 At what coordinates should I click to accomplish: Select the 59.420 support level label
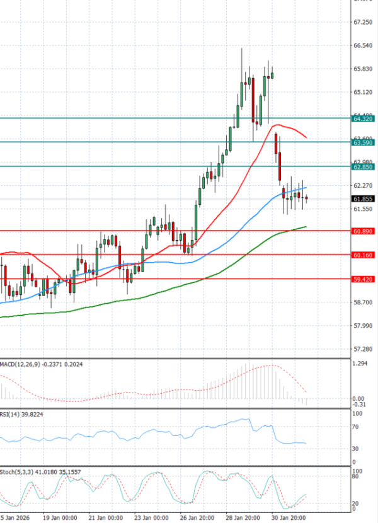364,279
